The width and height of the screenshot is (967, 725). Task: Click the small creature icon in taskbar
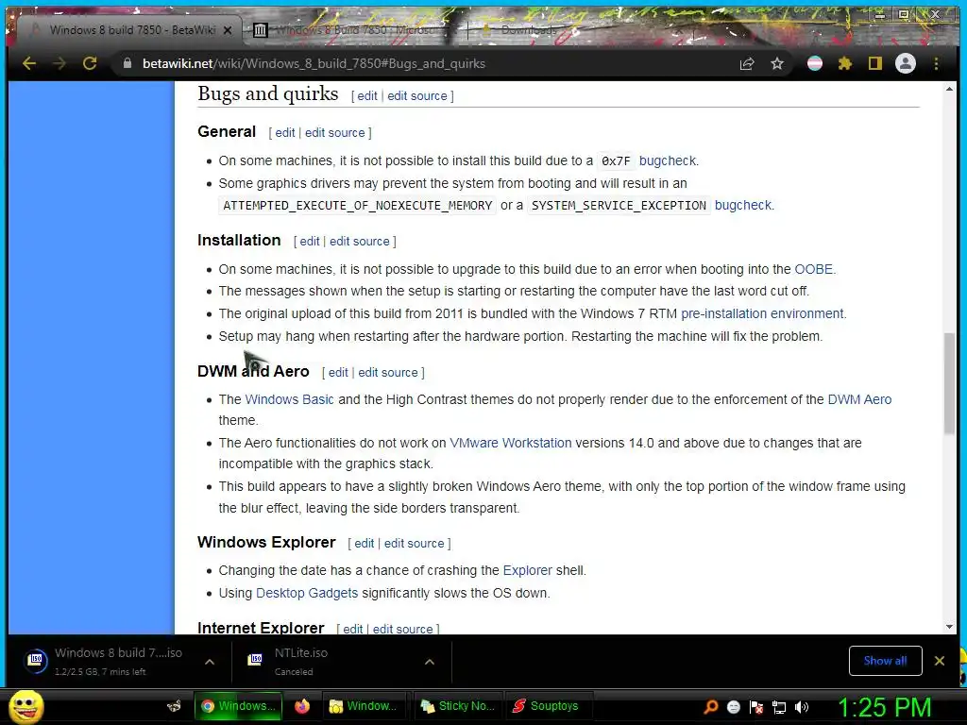[x=175, y=706]
